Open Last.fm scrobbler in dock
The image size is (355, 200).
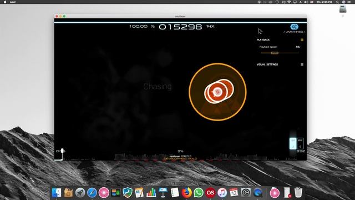pyautogui.click(x=210, y=193)
